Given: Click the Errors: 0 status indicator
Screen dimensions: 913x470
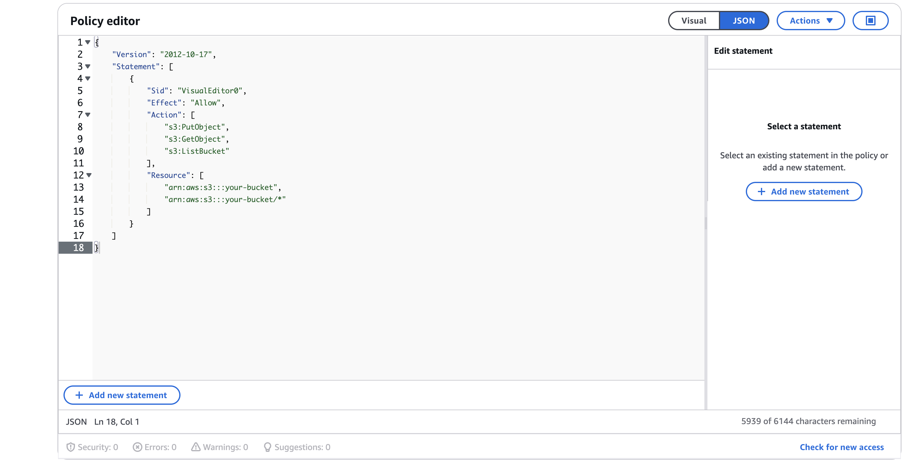Looking at the screenshot, I should coord(154,447).
